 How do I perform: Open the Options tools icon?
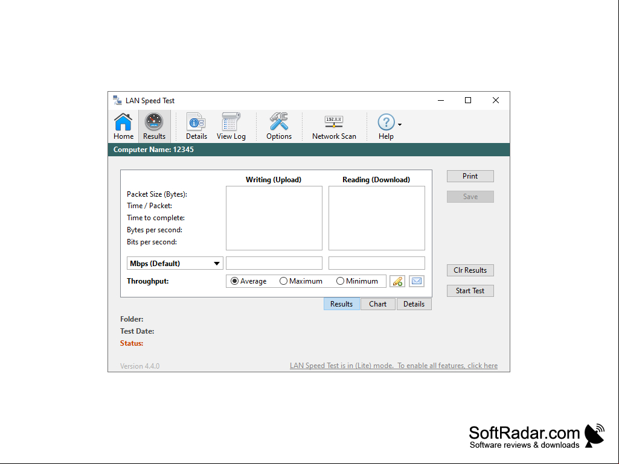279,126
